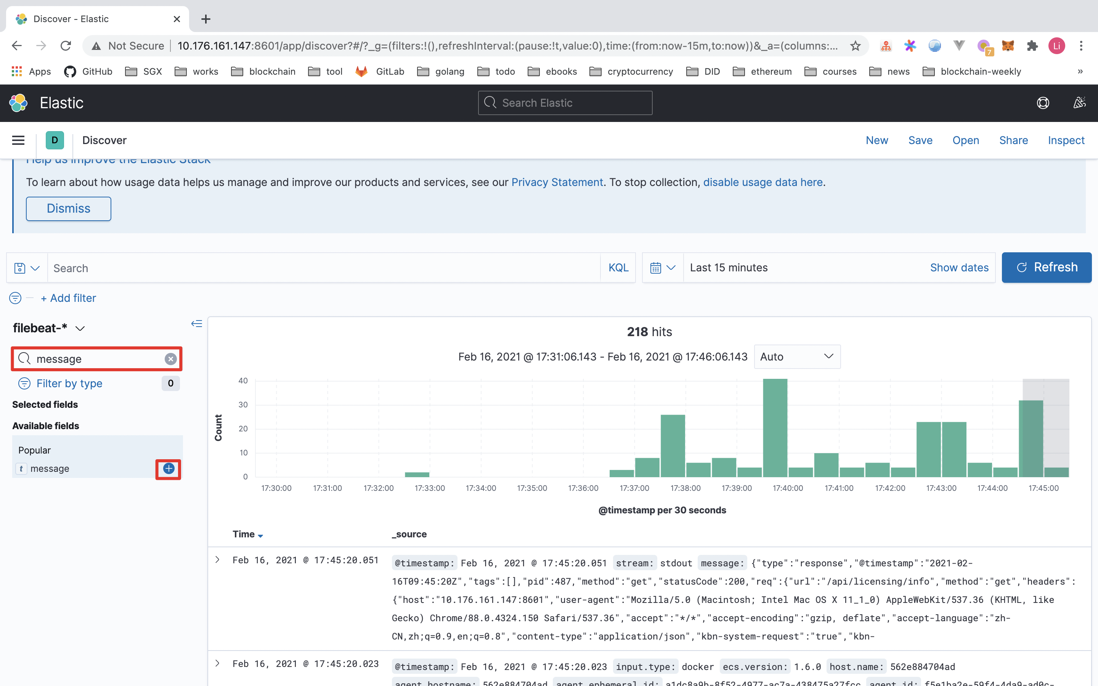Open the Chrome extensions puzzle icon
The width and height of the screenshot is (1098, 686).
(x=1032, y=46)
